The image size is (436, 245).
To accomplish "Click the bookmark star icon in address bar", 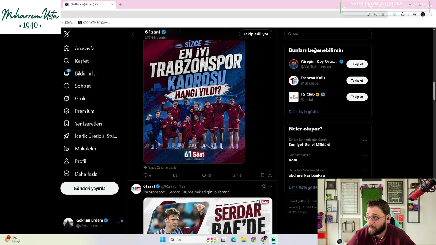I will coord(383,14).
